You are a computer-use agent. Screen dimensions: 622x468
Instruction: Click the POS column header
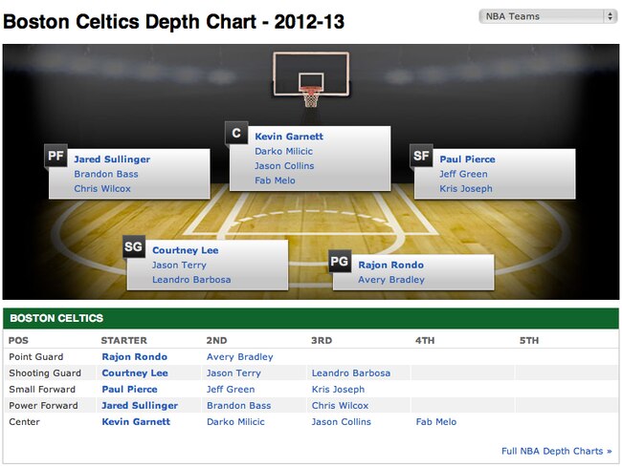point(18,341)
